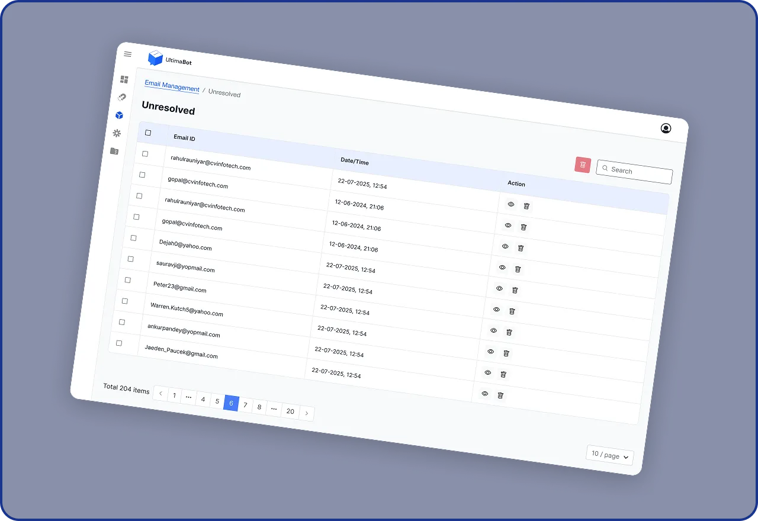Click the red bulk delete trash button

point(583,165)
